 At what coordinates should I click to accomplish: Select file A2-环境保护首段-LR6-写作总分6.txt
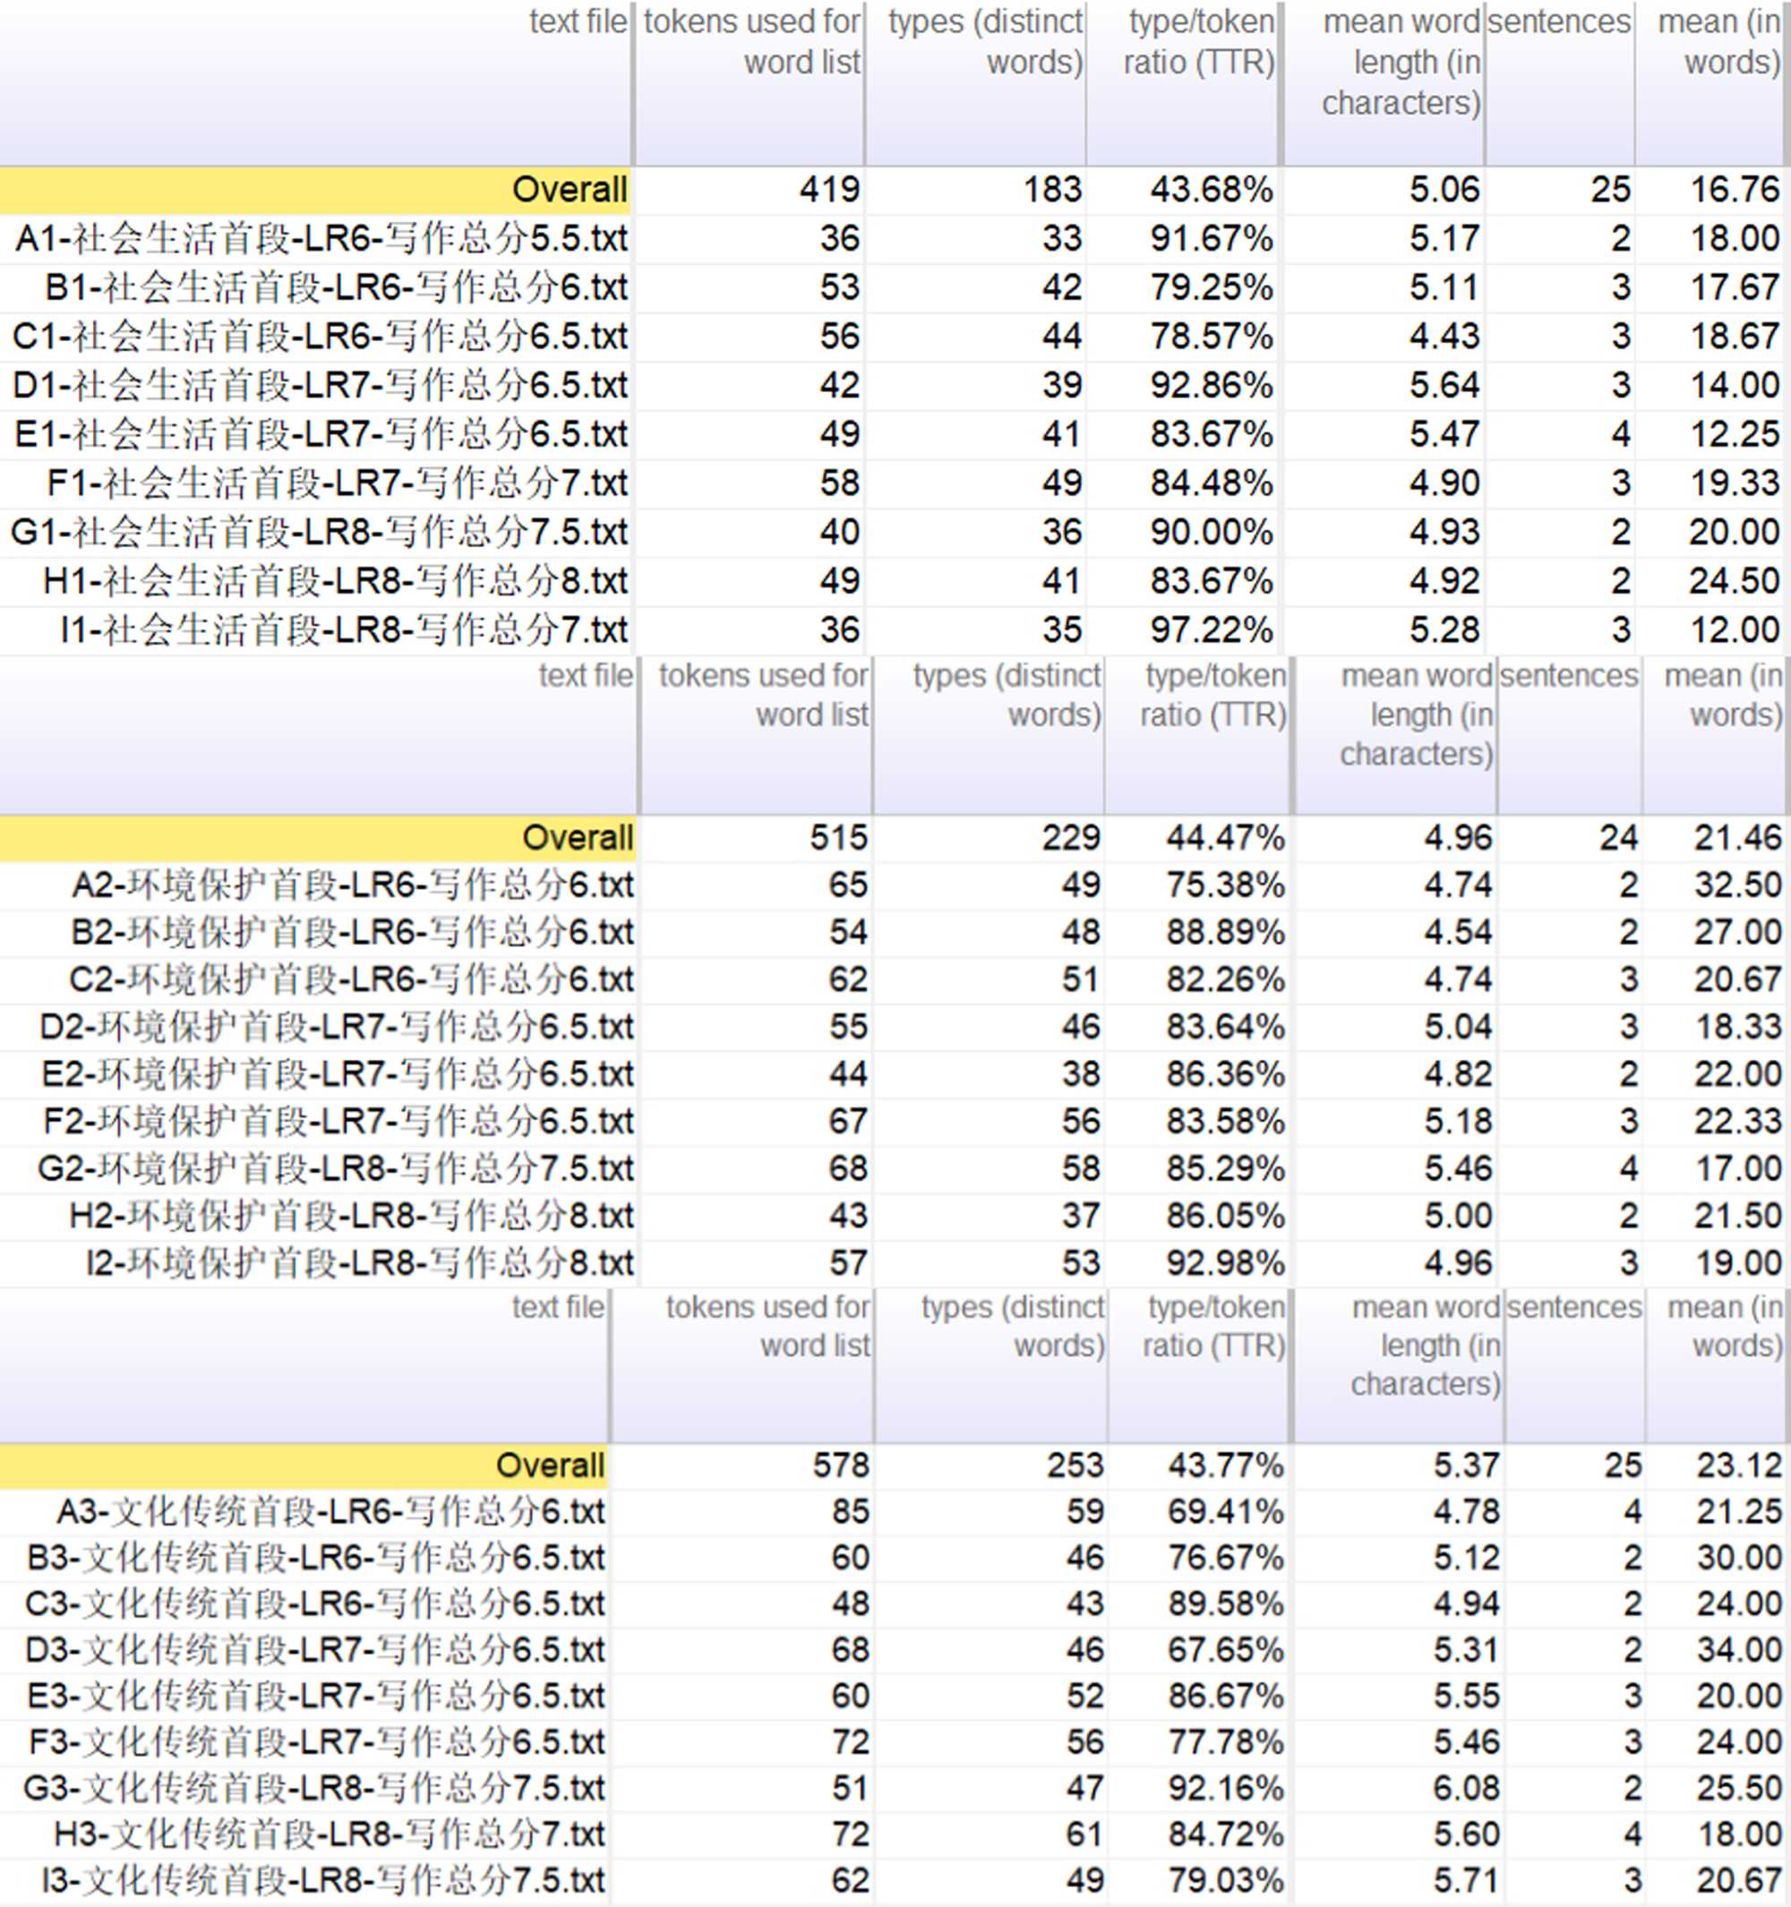point(353,885)
